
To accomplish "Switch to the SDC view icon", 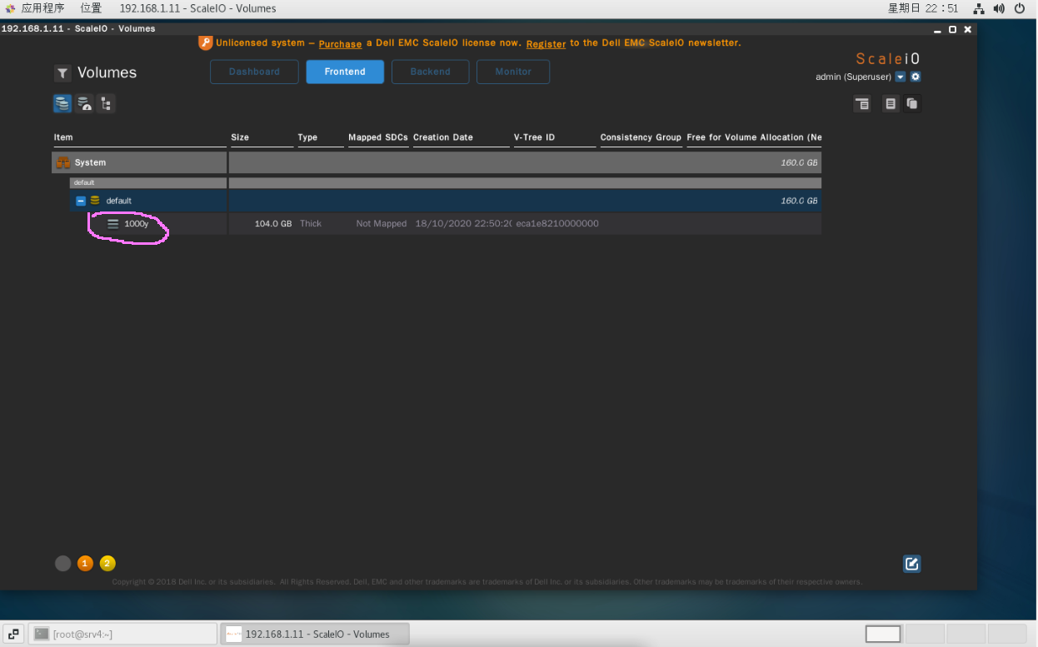I will [84, 103].
